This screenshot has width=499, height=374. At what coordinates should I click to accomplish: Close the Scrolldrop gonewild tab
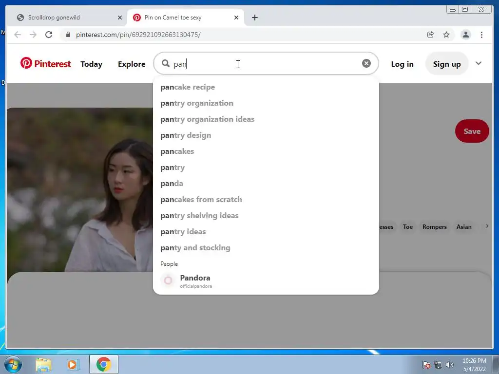pyautogui.click(x=120, y=18)
